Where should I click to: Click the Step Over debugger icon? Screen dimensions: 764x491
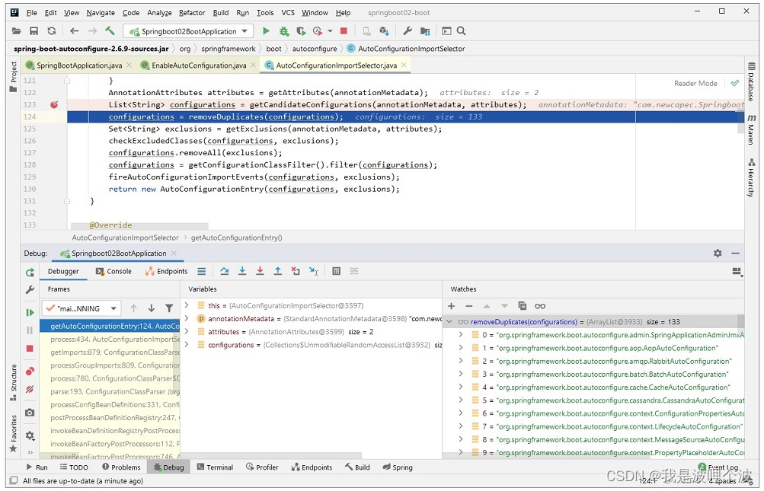pyautogui.click(x=225, y=271)
